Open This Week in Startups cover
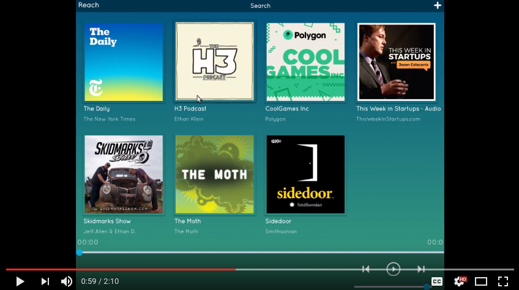 (x=396, y=62)
